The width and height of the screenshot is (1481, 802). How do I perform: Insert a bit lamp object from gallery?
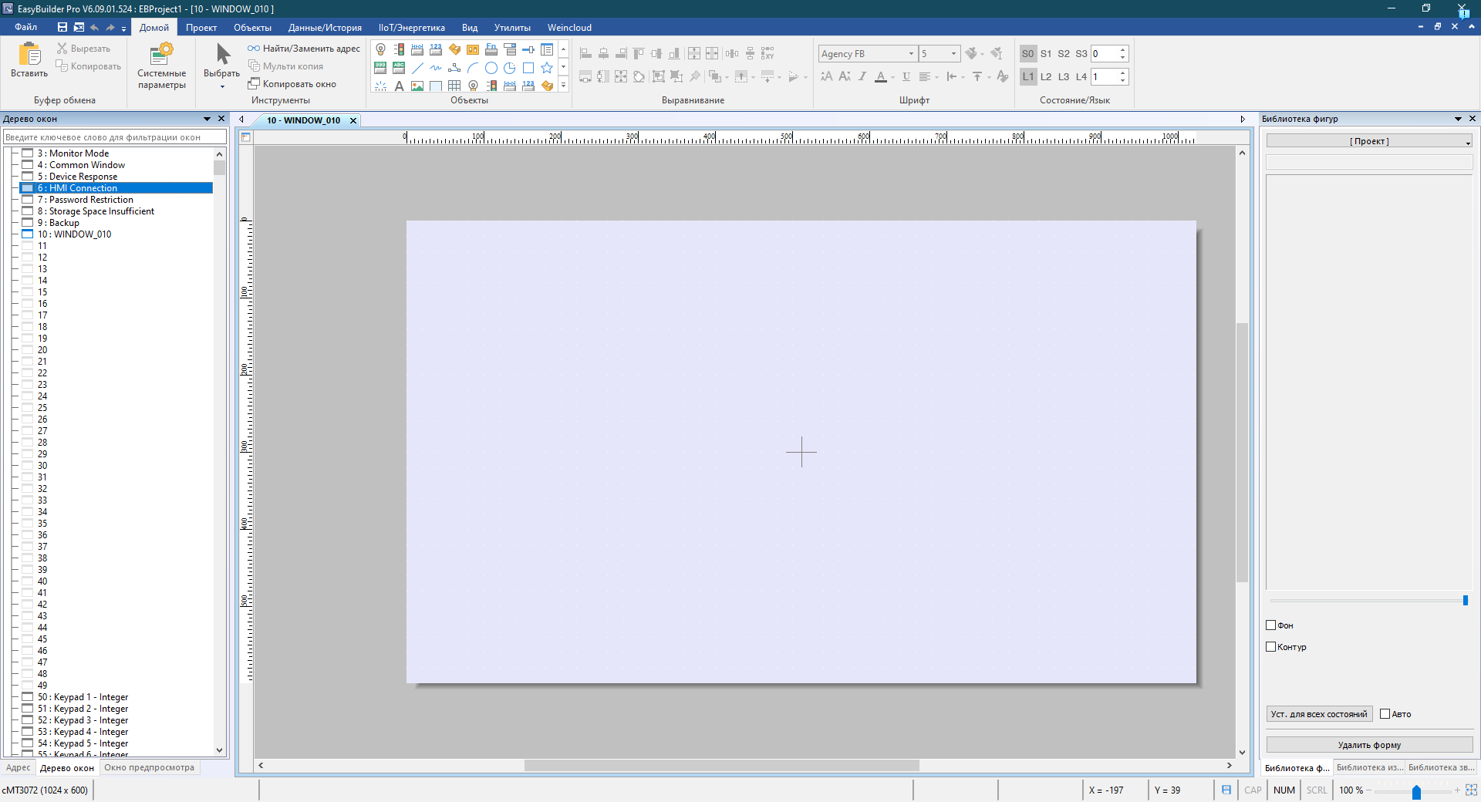tap(380, 49)
